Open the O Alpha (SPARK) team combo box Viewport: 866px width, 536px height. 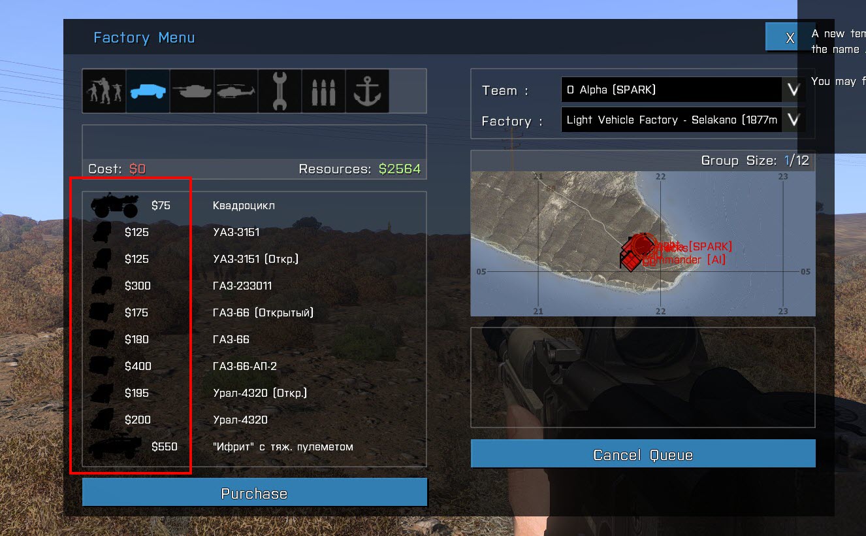pos(671,90)
